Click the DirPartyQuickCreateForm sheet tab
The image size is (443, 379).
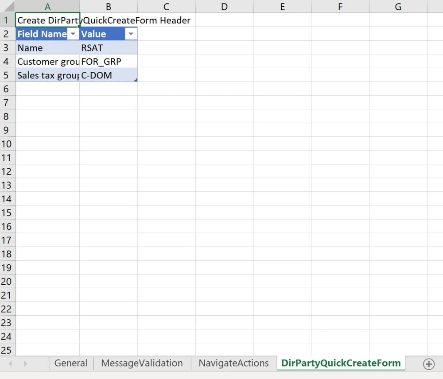coord(341,364)
